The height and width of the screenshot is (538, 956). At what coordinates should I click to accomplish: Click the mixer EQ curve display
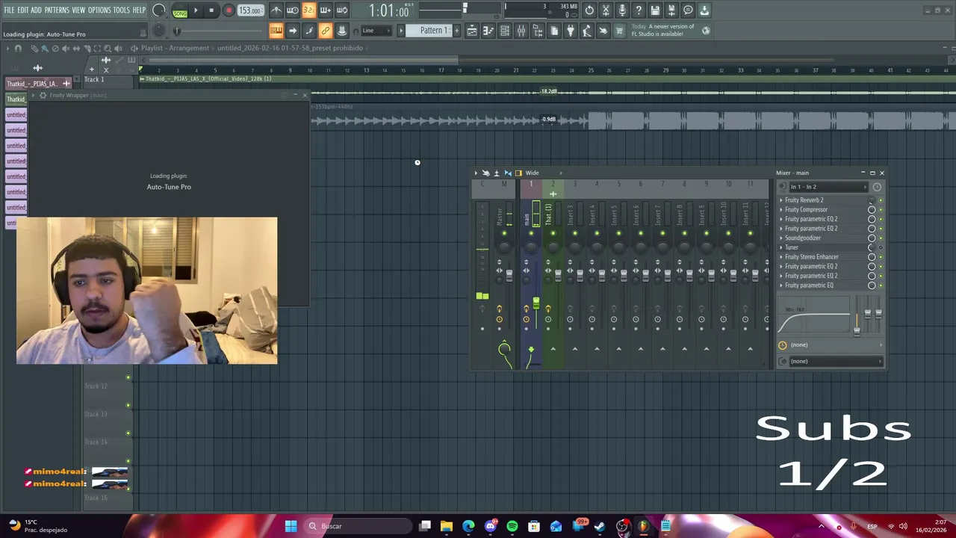[813, 314]
